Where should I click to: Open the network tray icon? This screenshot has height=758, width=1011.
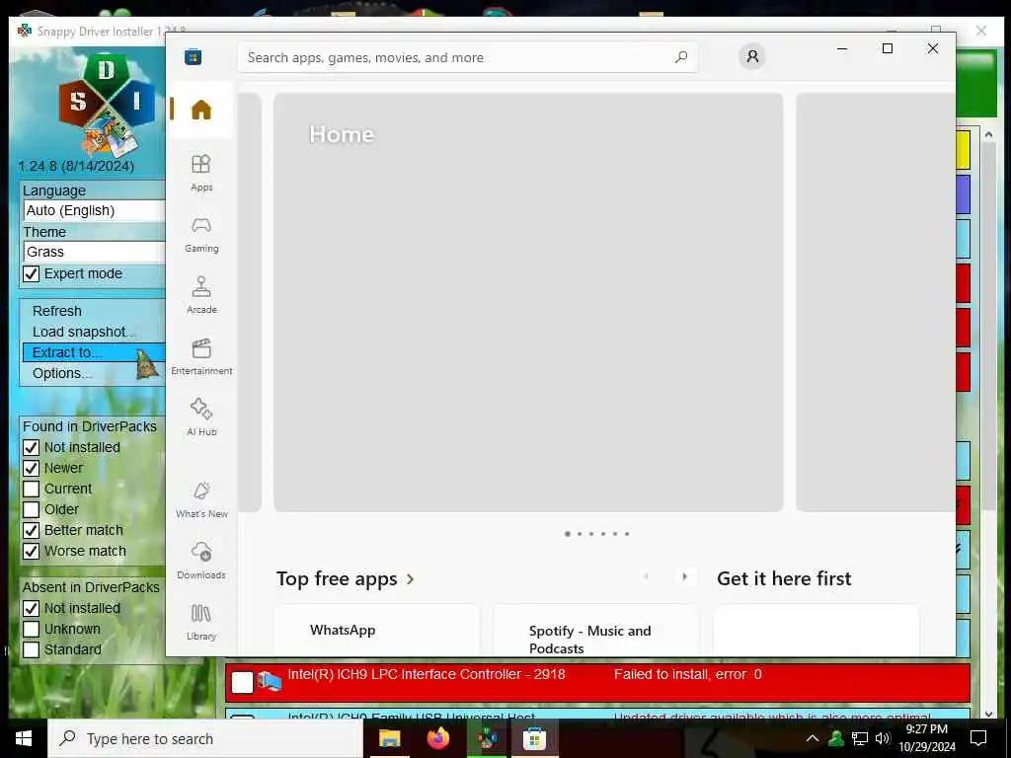[x=860, y=738]
